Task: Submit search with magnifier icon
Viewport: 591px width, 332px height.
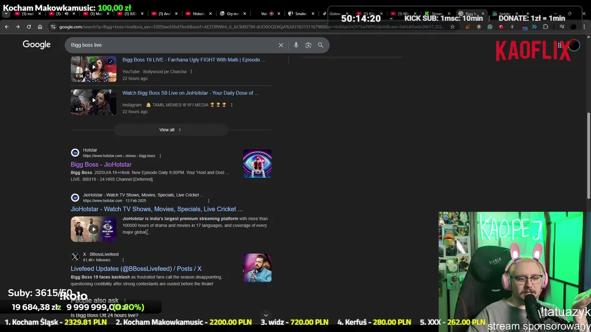Action: (x=320, y=45)
